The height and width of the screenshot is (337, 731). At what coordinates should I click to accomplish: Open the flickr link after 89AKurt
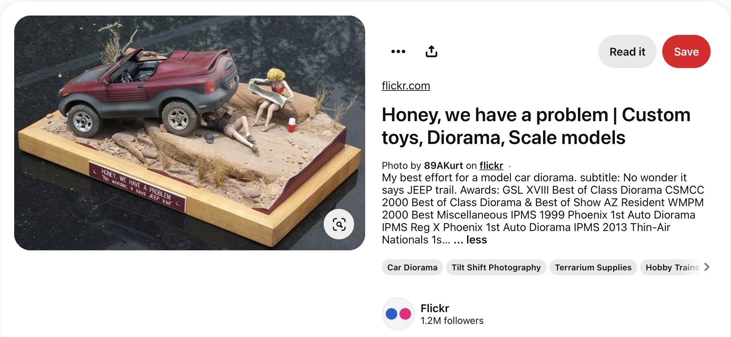(x=491, y=165)
